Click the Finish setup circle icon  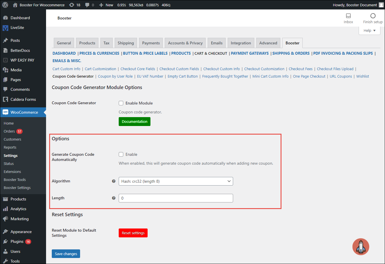[x=373, y=16]
